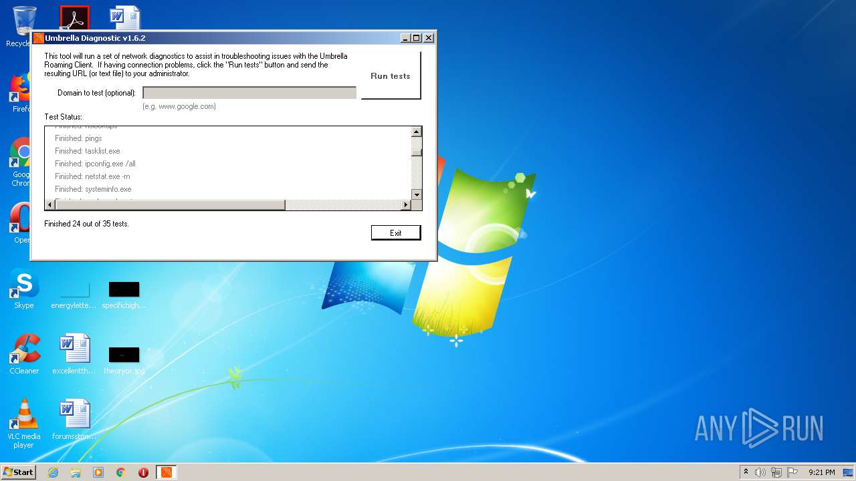This screenshot has height=481, width=856.
Task: Click the Umbrella Diagnostic taskbar button
Action: (167, 472)
